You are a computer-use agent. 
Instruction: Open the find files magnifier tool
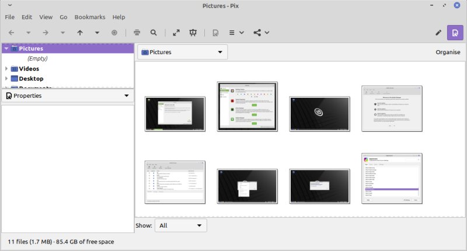click(154, 33)
